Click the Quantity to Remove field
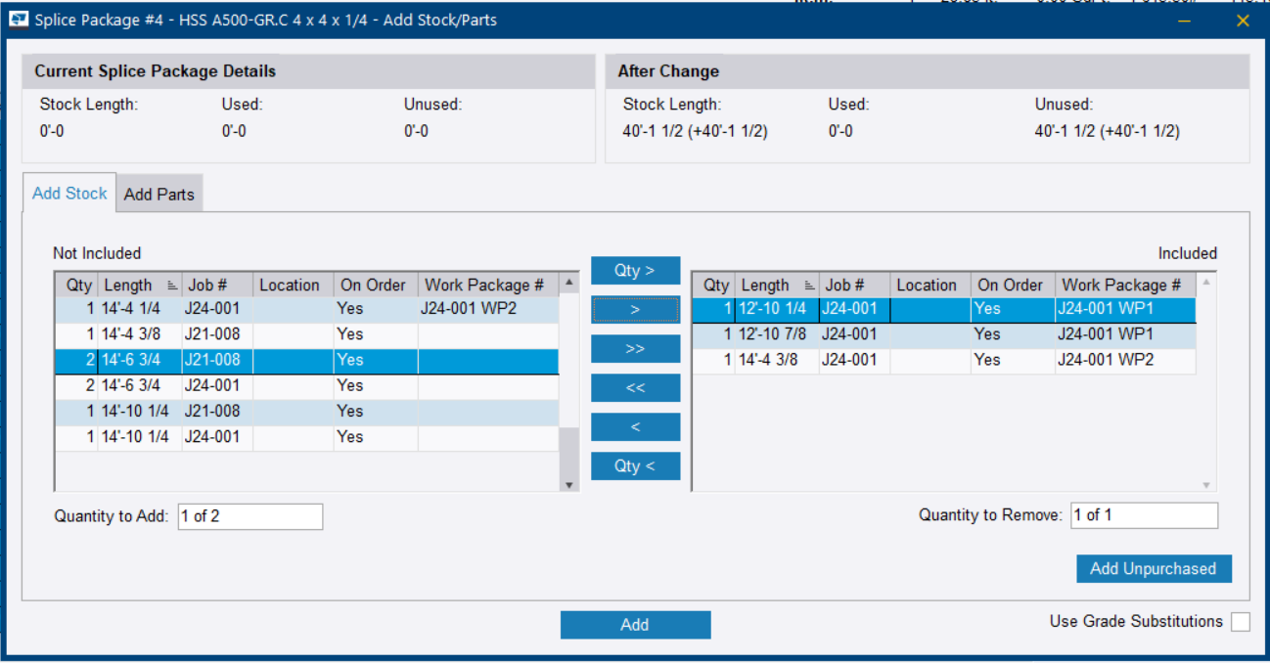Image resolution: width=1270 pixels, height=663 pixels. click(x=1145, y=515)
